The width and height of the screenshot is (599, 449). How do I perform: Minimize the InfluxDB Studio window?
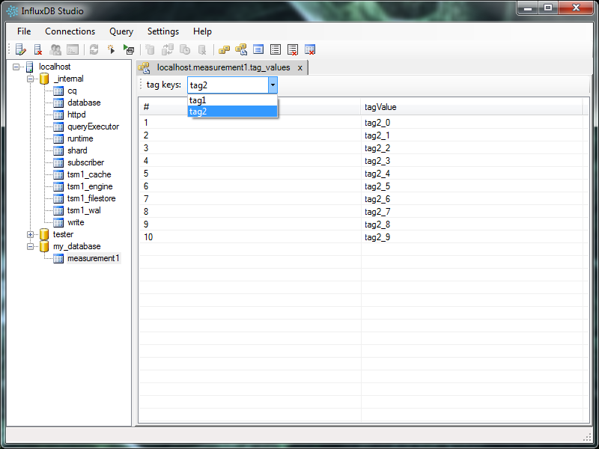[x=529, y=7]
